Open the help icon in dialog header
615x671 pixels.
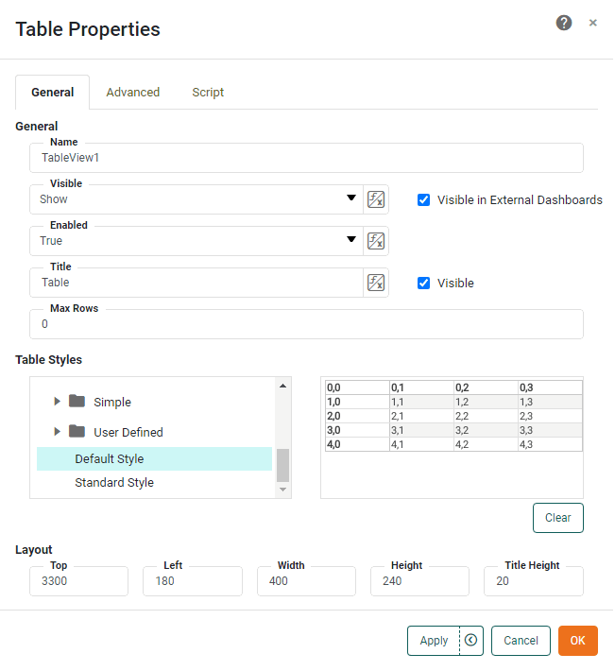[565, 23]
